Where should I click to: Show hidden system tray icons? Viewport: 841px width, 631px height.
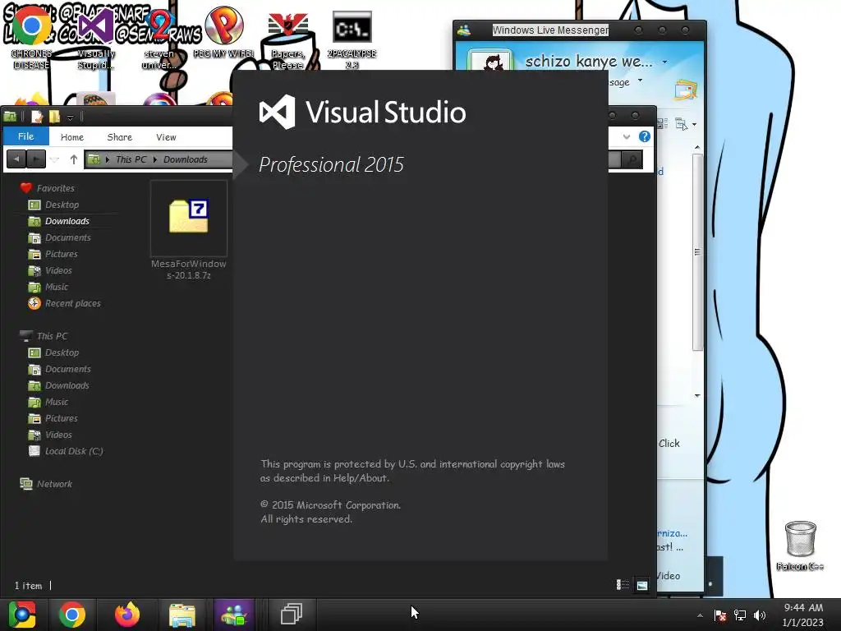tap(700, 615)
